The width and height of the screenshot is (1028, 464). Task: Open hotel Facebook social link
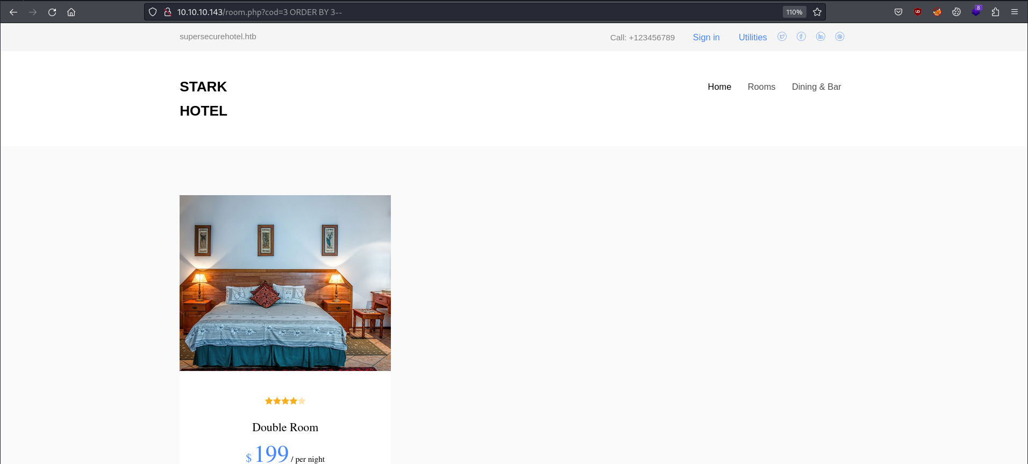pyautogui.click(x=801, y=37)
